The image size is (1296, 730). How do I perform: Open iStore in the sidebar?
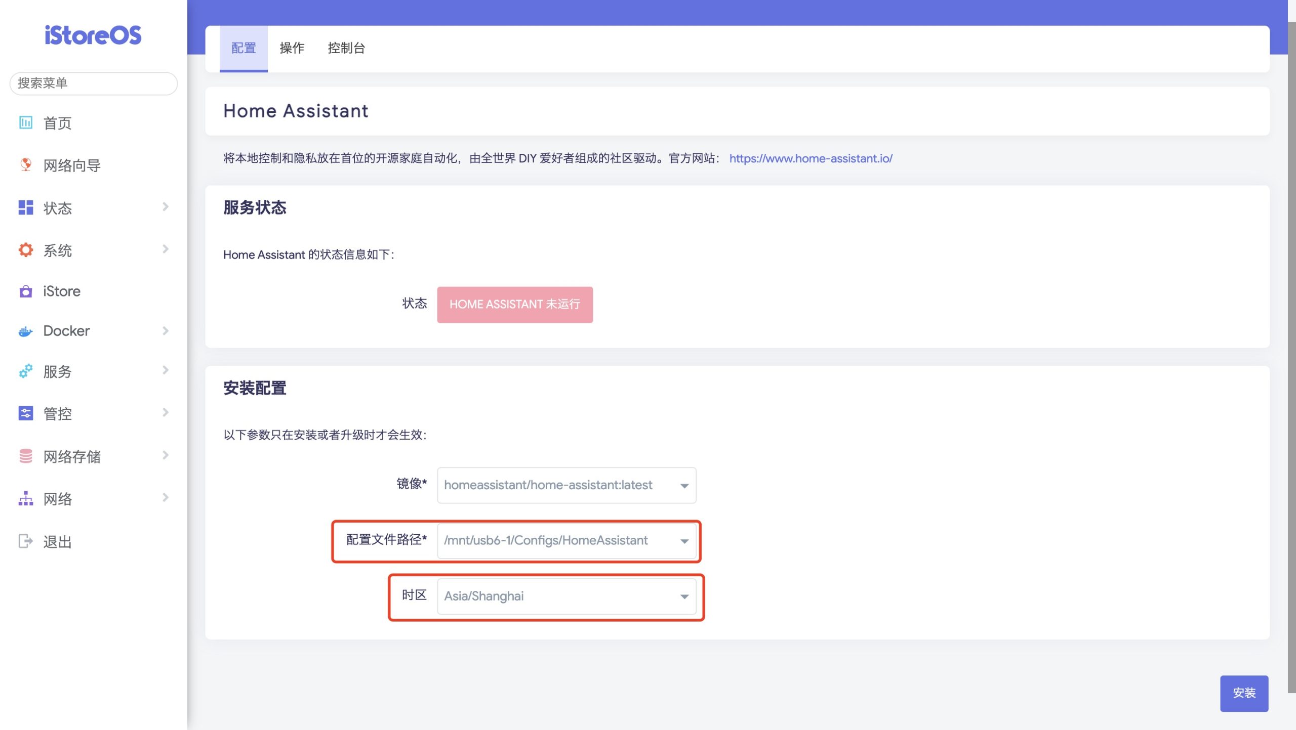pyautogui.click(x=62, y=291)
